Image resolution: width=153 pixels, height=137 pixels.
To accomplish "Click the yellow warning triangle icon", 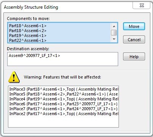I will (14, 77).
